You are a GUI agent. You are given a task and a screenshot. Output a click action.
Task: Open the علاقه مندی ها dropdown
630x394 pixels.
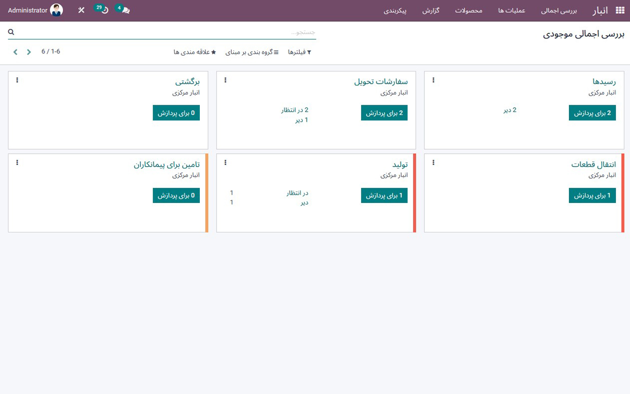pyautogui.click(x=195, y=52)
